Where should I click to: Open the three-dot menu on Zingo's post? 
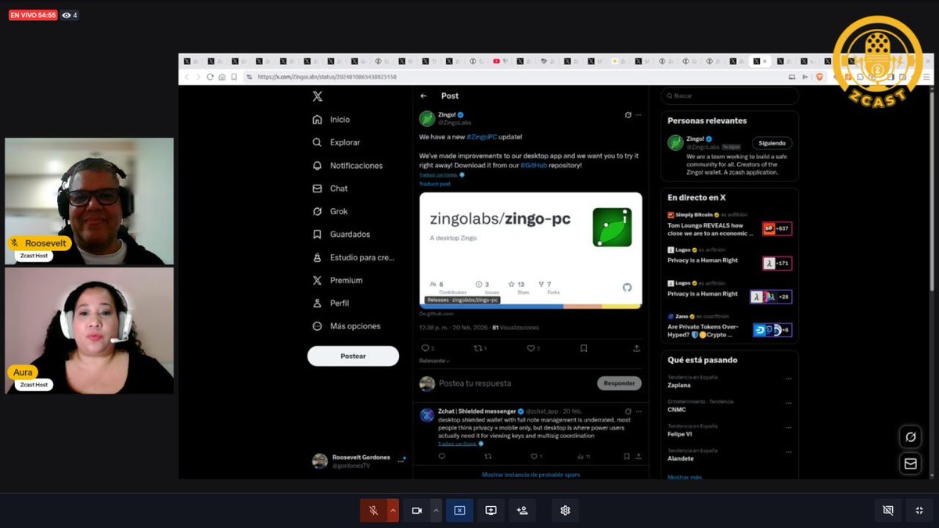tap(639, 115)
